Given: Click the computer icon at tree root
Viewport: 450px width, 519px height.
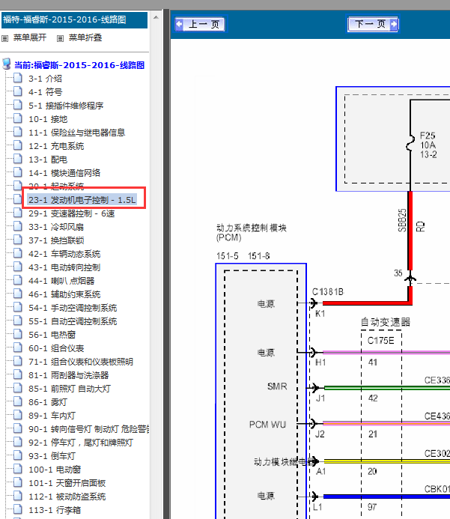Looking at the screenshot, I should (6, 64).
